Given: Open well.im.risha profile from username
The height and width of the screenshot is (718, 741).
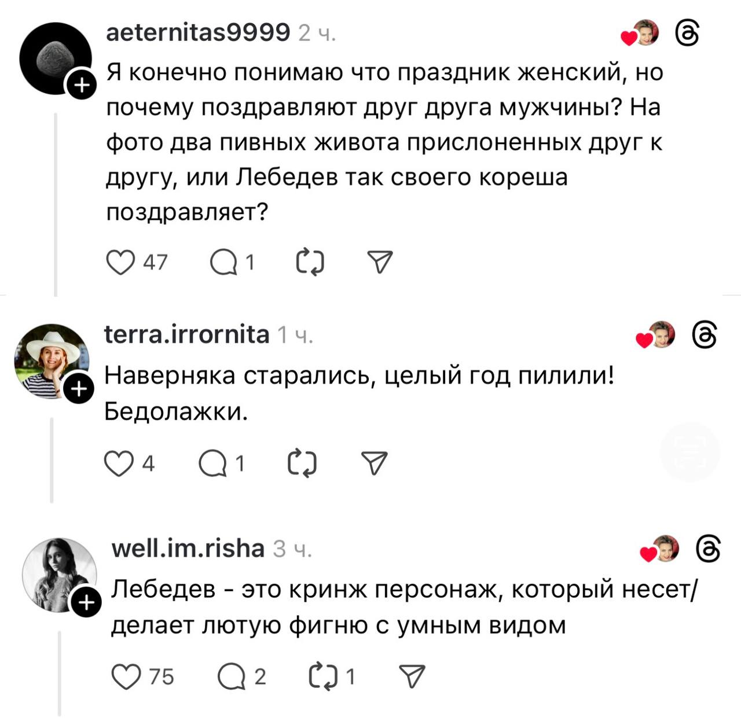Looking at the screenshot, I should [x=188, y=548].
